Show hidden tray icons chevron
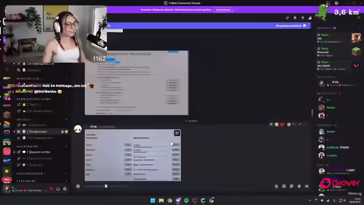This screenshot has width=364, height=205. [310, 200]
